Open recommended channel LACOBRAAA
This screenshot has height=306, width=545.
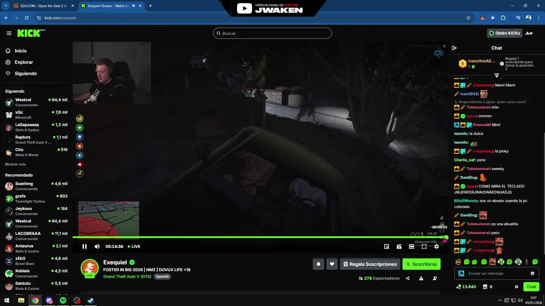[36, 236]
